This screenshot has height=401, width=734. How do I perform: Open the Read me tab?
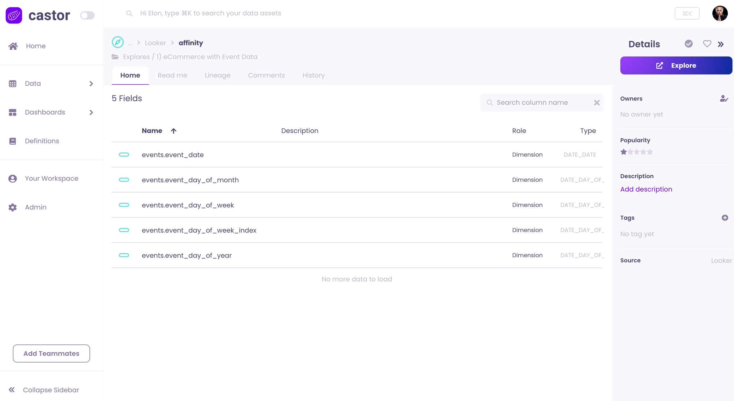(172, 75)
